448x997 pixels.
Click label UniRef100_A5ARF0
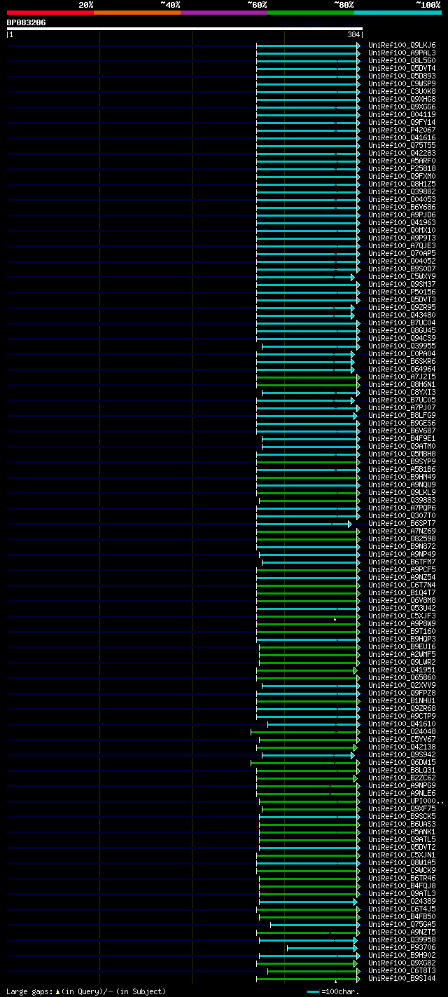point(402,161)
